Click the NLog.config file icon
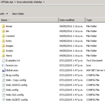105x101 pixels. [x=4, y=75]
